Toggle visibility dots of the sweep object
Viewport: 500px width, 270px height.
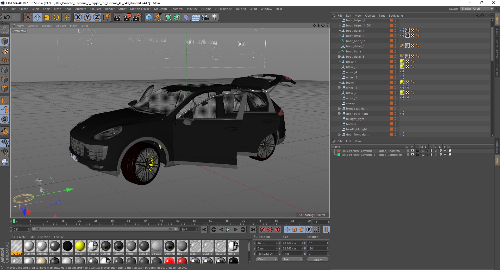(395, 103)
